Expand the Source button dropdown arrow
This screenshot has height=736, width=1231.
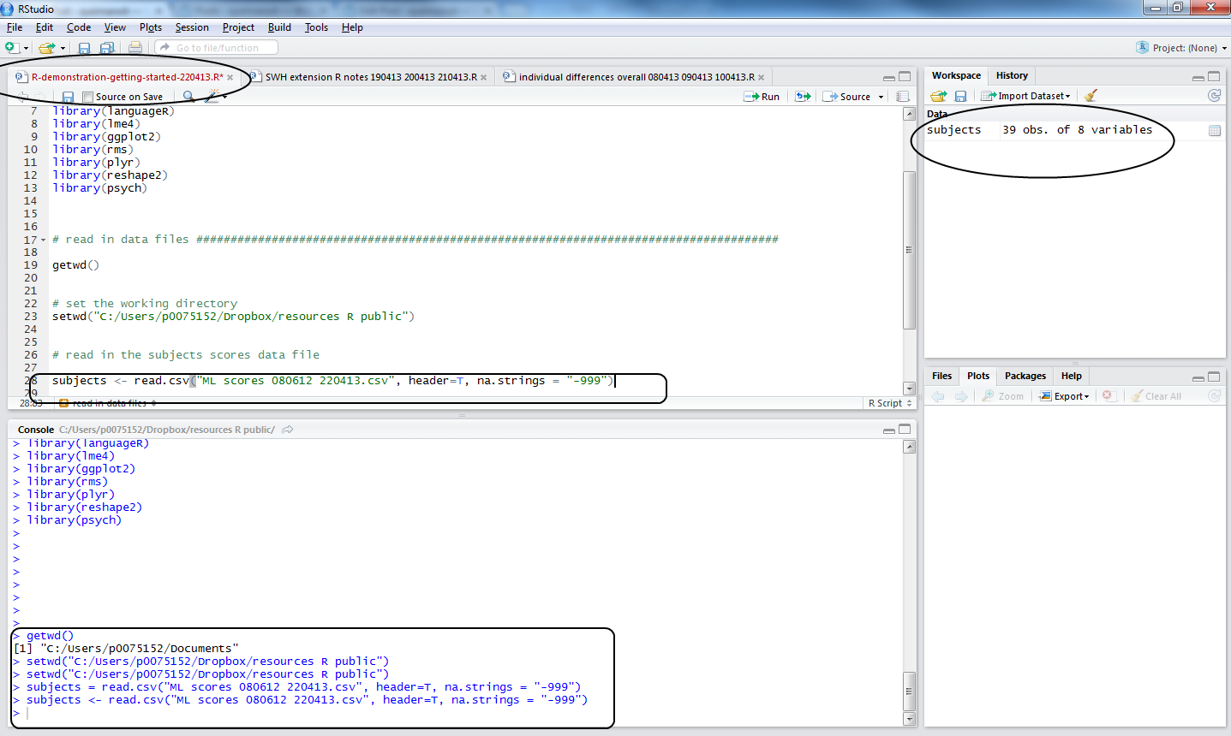click(x=881, y=97)
